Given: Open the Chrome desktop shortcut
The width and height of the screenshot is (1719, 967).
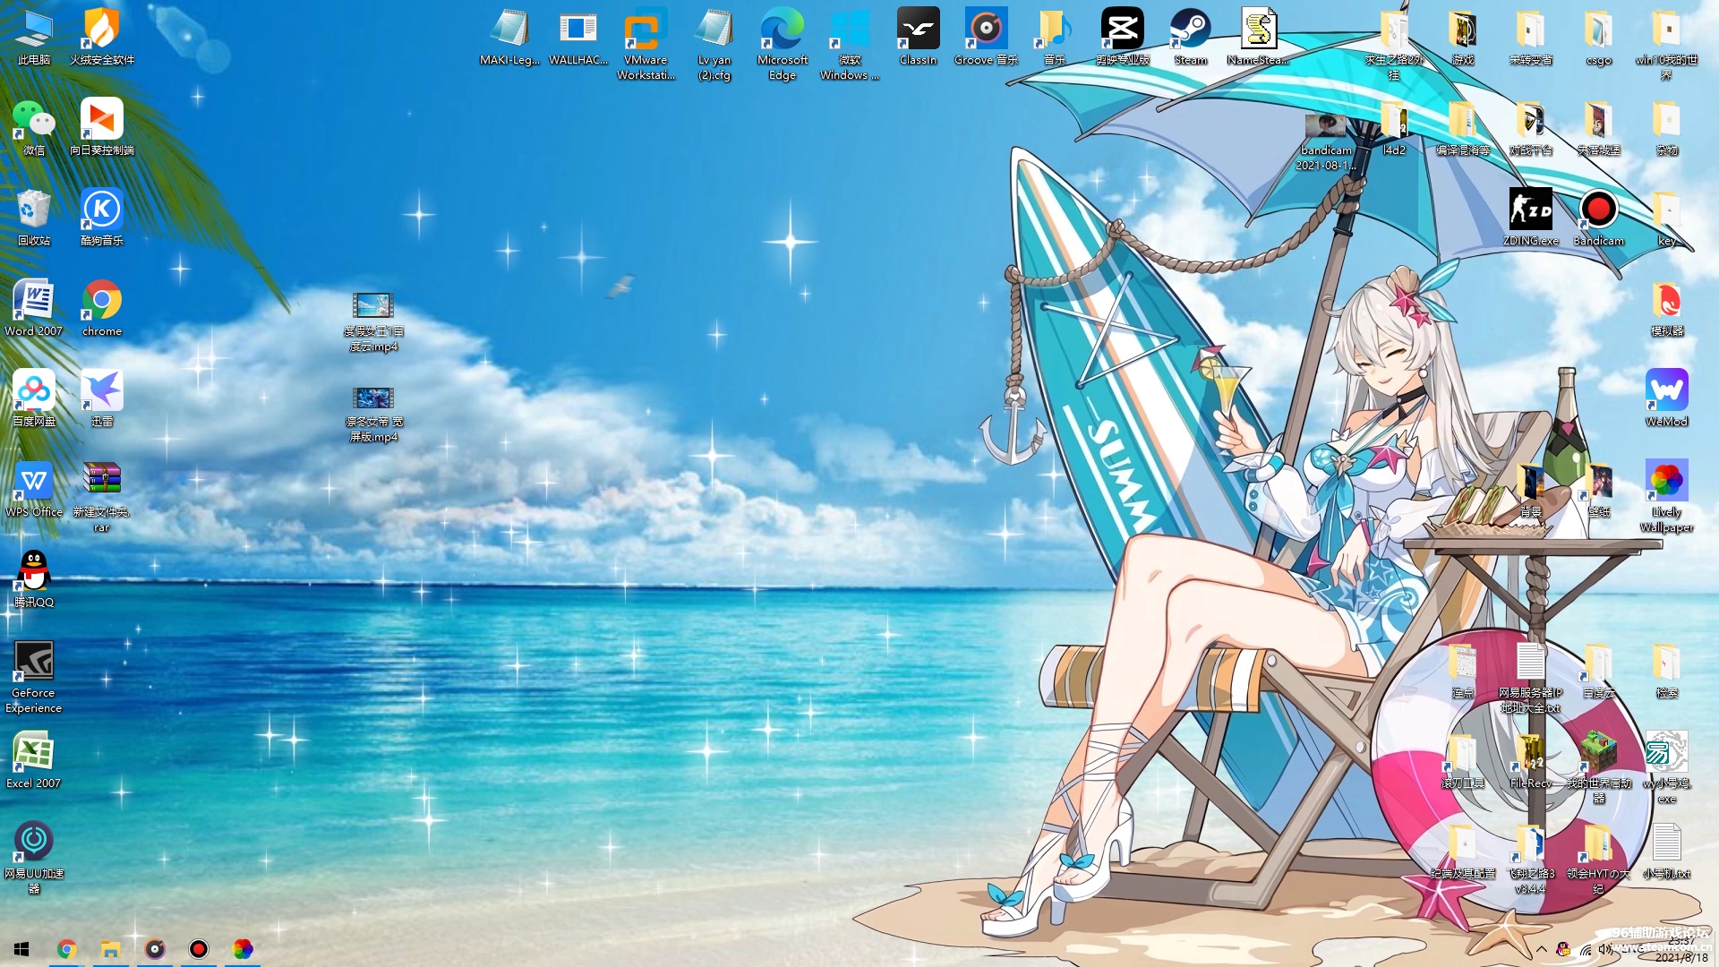Looking at the screenshot, I should 102,306.
